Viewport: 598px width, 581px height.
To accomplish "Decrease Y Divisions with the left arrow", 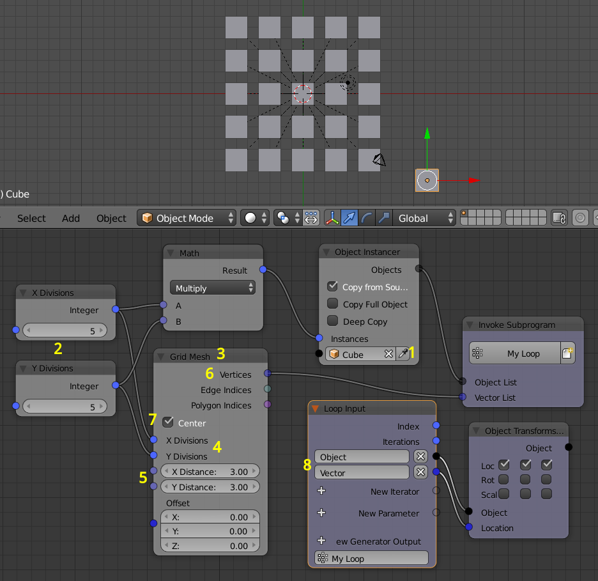I will pos(29,407).
